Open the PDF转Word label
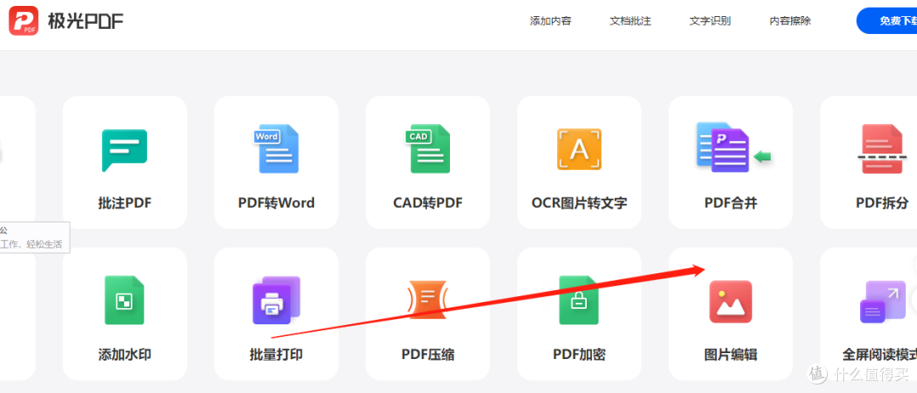The image size is (917, 393). click(276, 203)
